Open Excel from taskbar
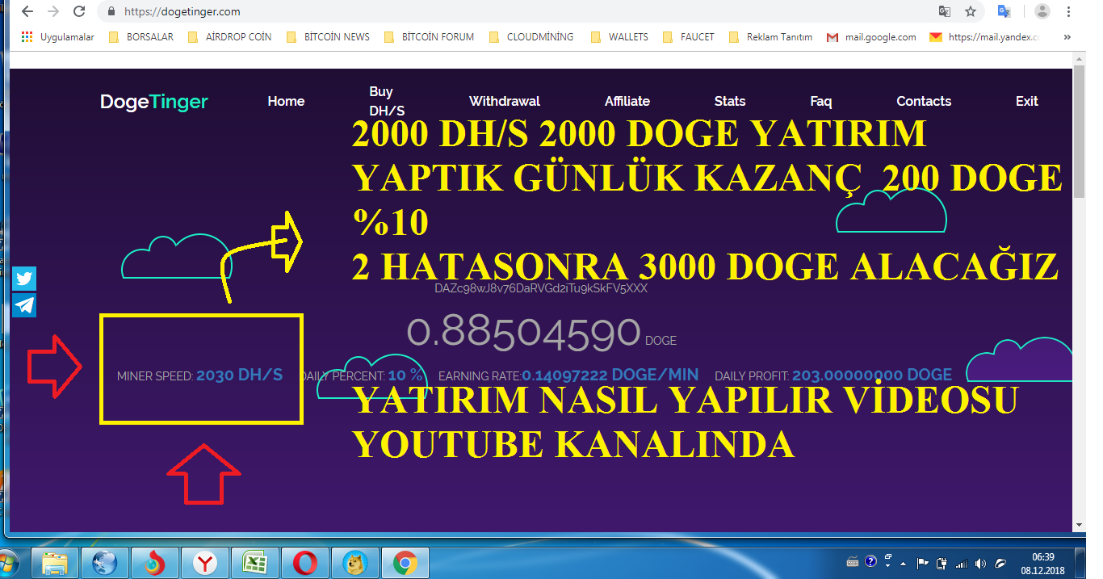Viewport: 1103px width, 579px height. [254, 562]
